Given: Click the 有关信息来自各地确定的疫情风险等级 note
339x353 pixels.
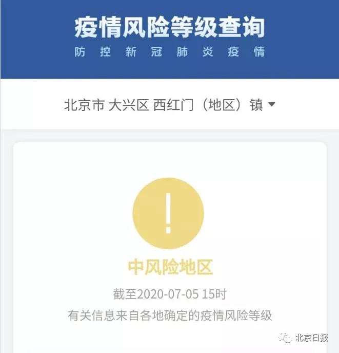Looking at the screenshot, I should [170, 315].
